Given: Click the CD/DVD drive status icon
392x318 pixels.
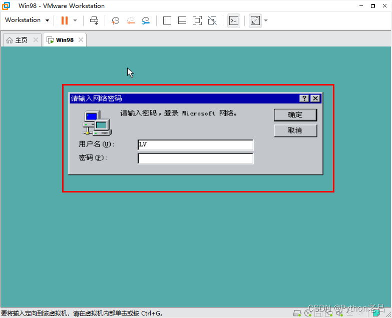Looking at the screenshot, I should pyautogui.click(x=308, y=313).
